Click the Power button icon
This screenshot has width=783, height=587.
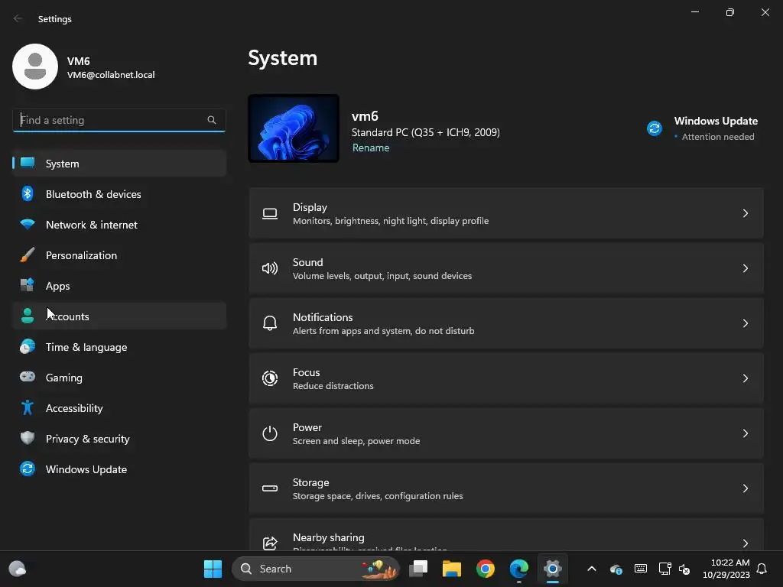270,433
